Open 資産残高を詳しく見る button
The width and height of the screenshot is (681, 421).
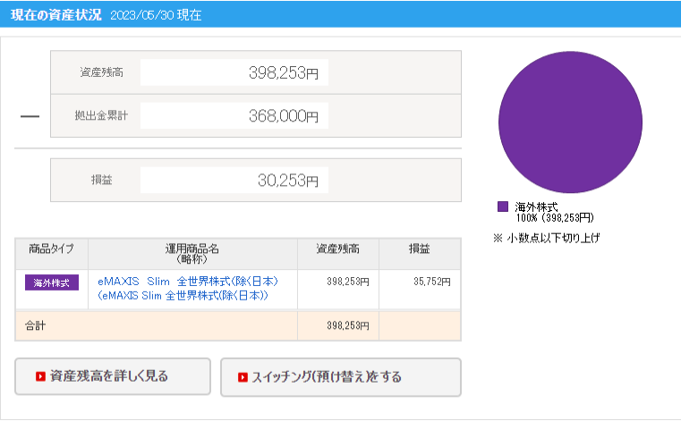click(113, 376)
